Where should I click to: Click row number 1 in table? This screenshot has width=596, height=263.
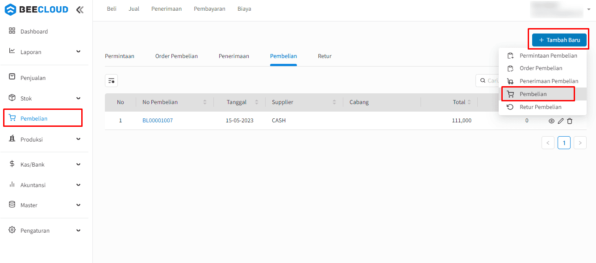coord(121,121)
